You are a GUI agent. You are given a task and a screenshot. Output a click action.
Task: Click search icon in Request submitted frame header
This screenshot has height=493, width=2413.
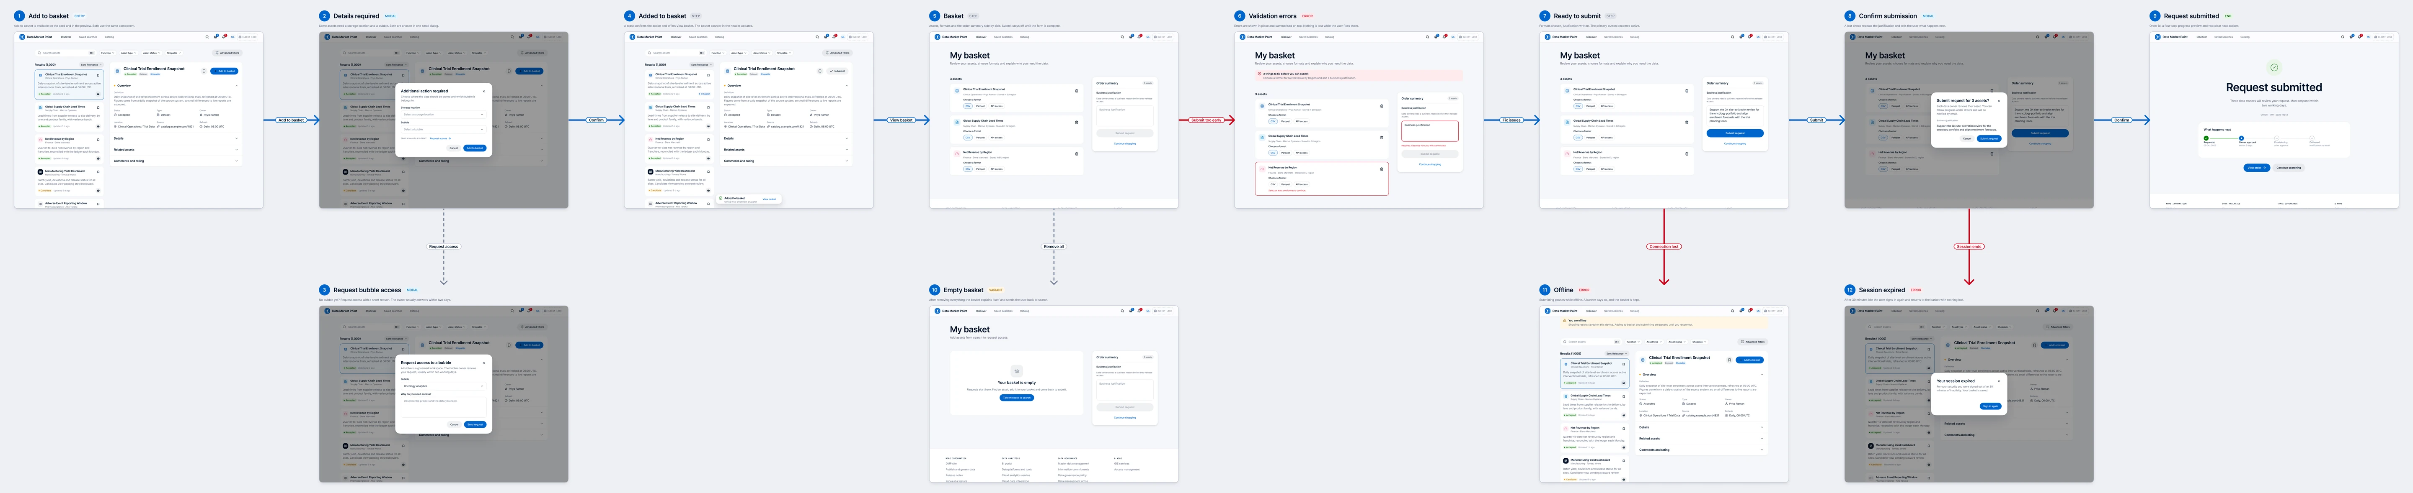click(x=2343, y=36)
